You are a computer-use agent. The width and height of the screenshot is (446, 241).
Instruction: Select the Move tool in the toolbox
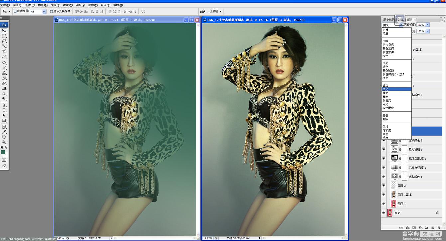click(4, 31)
